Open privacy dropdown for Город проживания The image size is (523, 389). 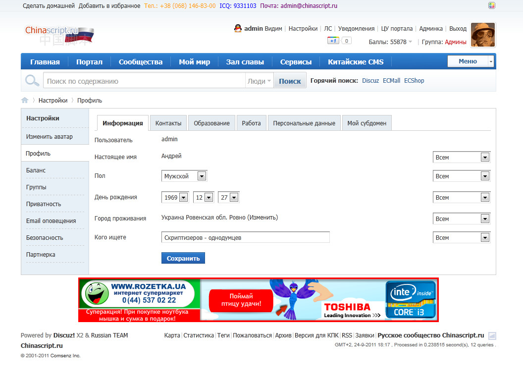(462, 219)
